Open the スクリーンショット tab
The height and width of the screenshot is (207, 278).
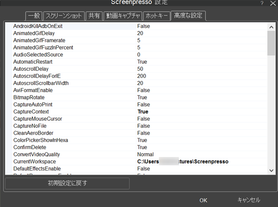(x=64, y=16)
